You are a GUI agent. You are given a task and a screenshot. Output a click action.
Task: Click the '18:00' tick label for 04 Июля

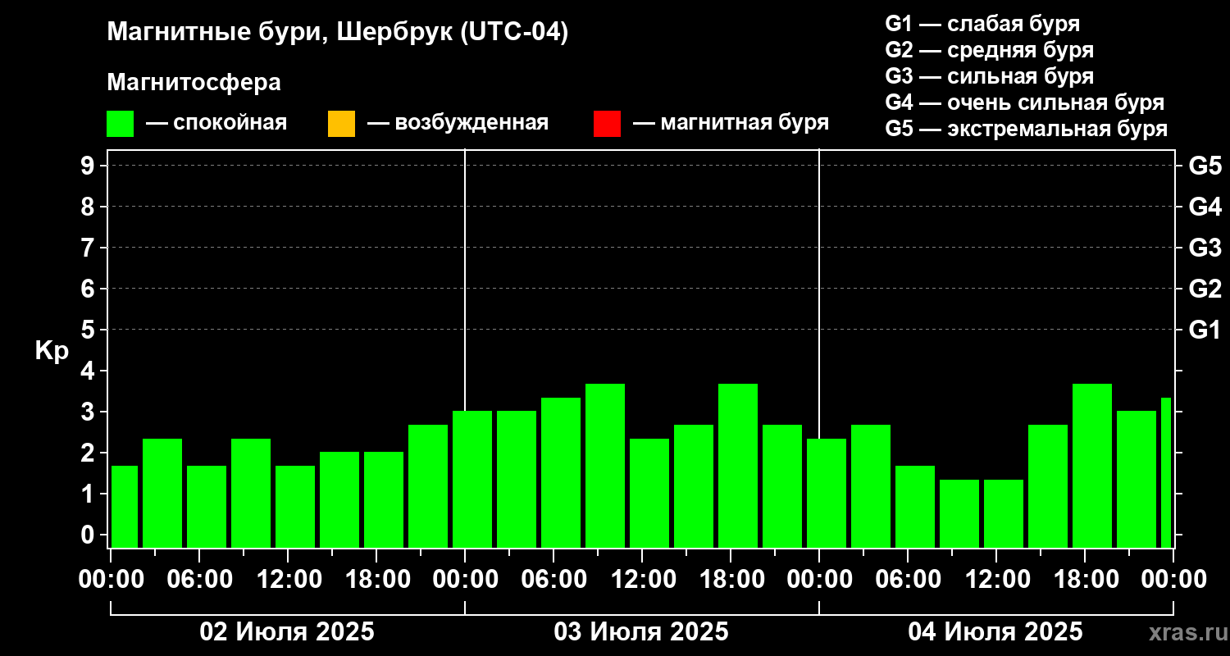(x=1085, y=579)
